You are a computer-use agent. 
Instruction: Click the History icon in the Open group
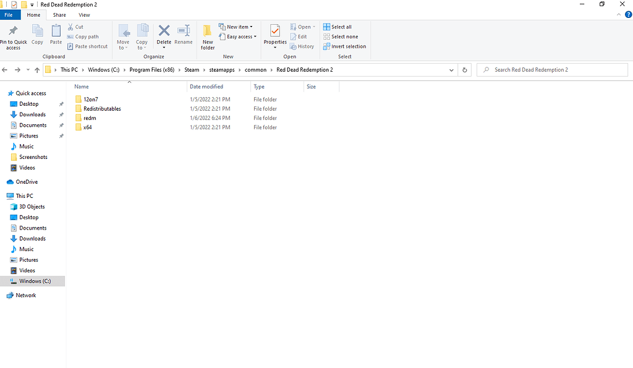click(302, 46)
